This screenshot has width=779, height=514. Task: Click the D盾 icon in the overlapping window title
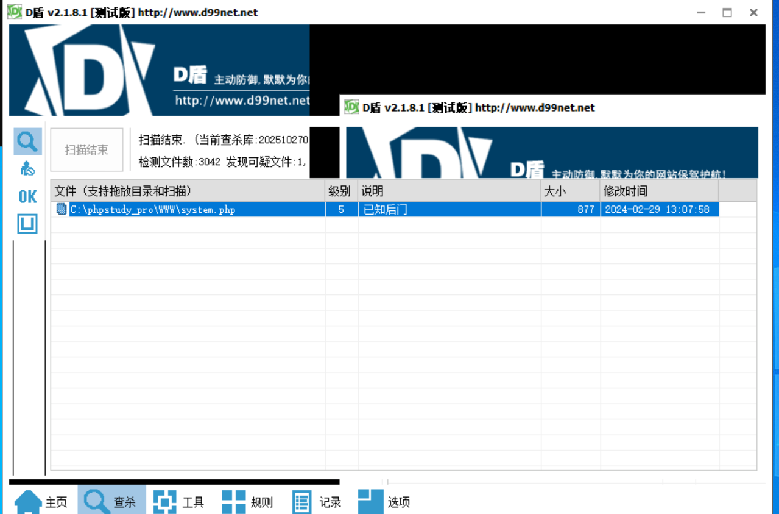(x=351, y=107)
